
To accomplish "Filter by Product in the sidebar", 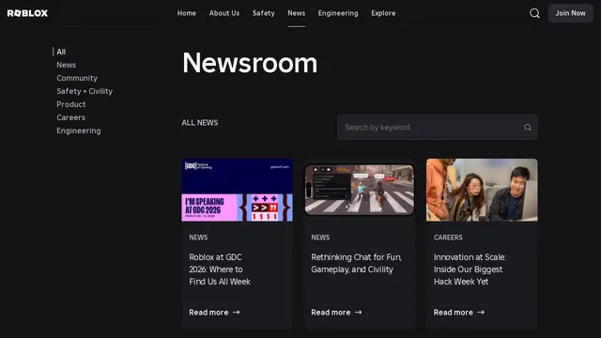I will pyautogui.click(x=71, y=104).
